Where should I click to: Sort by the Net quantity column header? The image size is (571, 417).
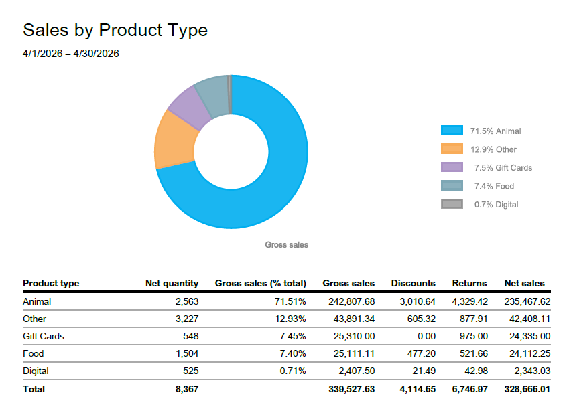coord(172,283)
